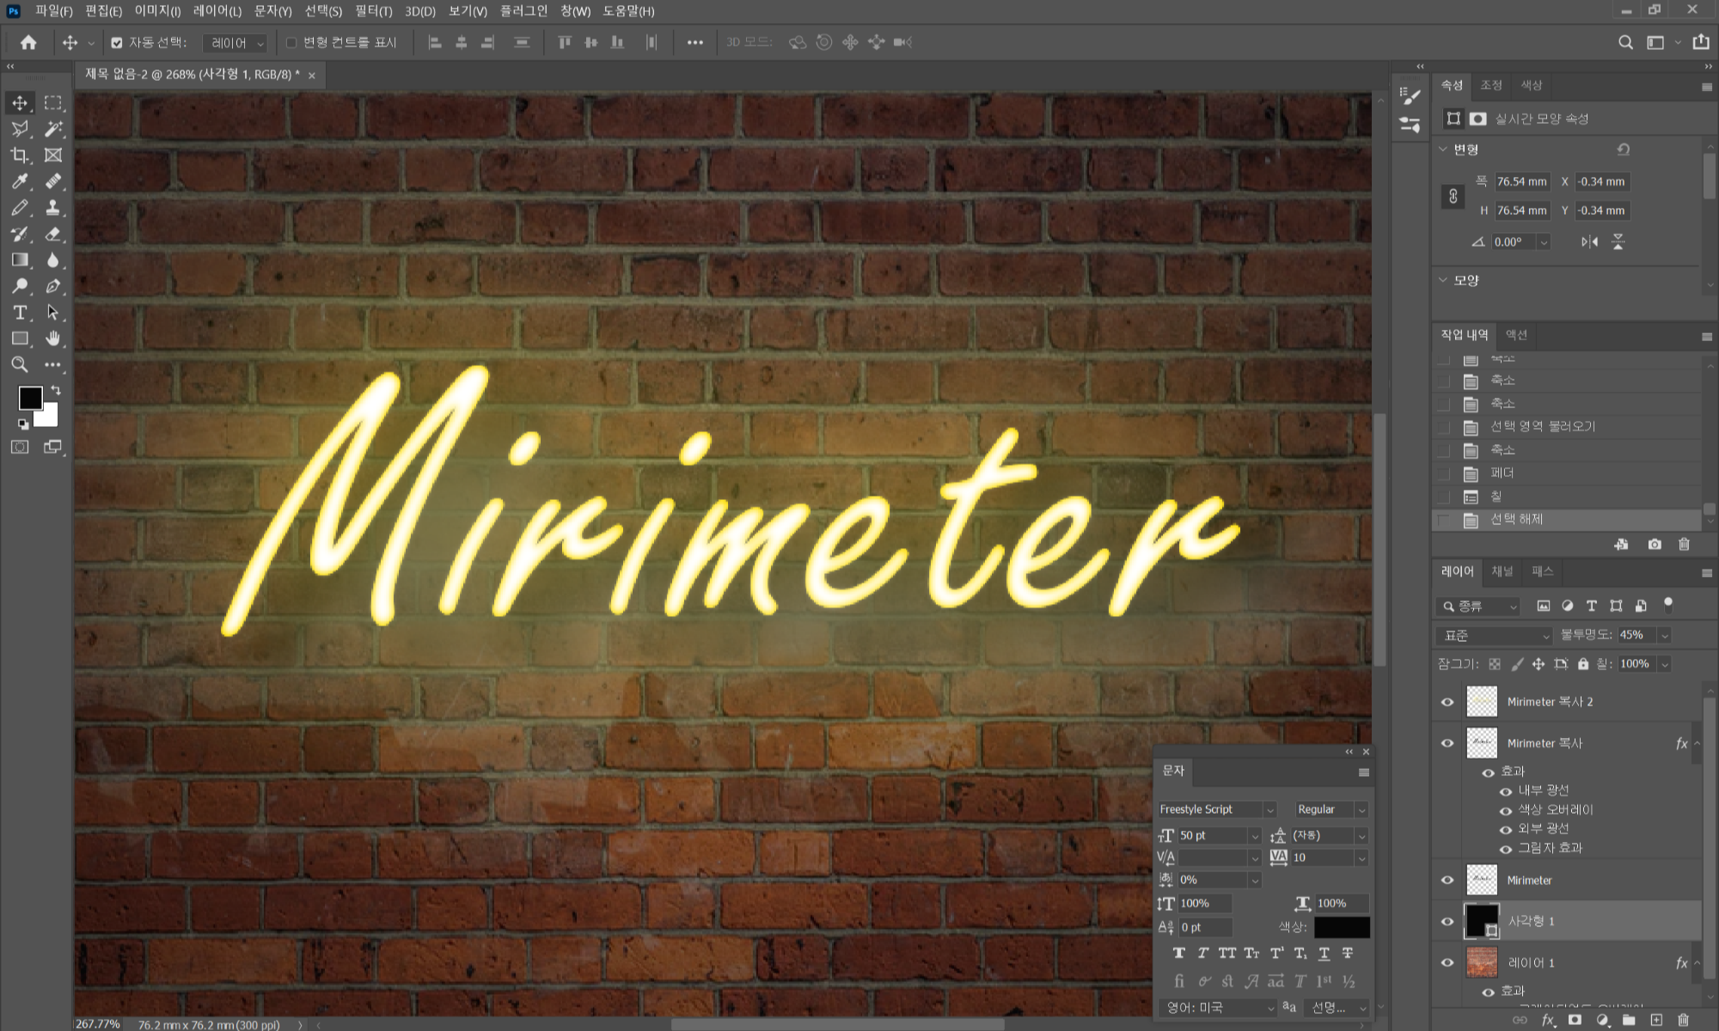Select the Eraser tool
The width and height of the screenshot is (1719, 1031).
[53, 234]
